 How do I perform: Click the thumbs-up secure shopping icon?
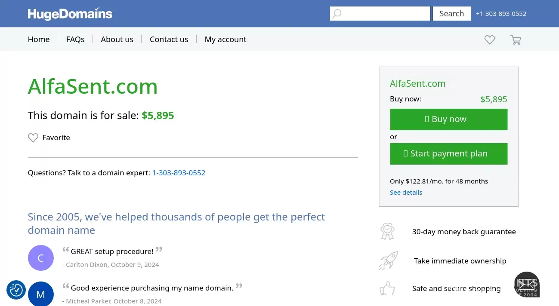coord(387,288)
